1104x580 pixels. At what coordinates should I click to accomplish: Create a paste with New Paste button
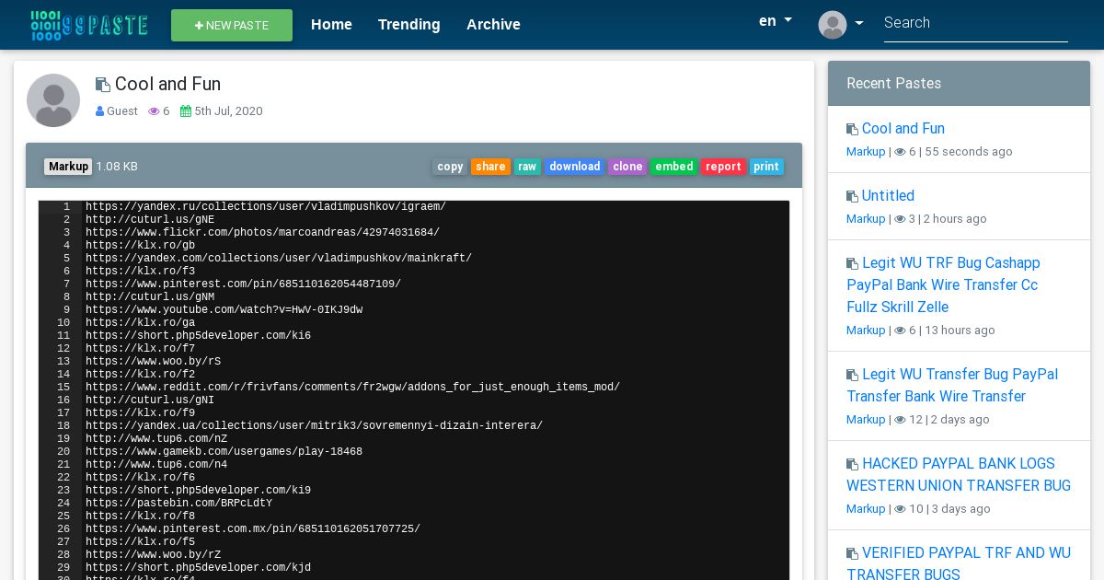tap(232, 26)
